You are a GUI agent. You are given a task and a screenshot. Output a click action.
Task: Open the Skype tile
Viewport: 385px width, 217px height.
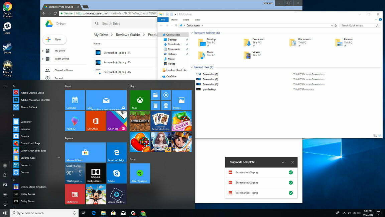click(117, 173)
